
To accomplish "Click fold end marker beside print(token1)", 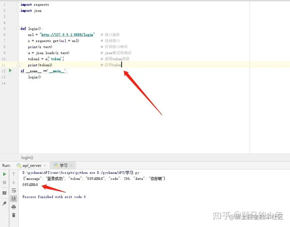I will (x=18, y=65).
